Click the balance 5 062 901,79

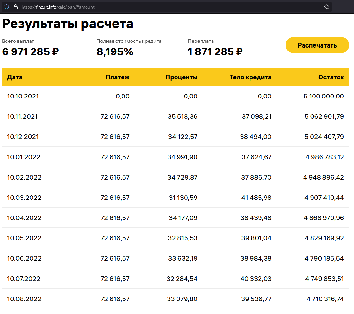[324, 116]
